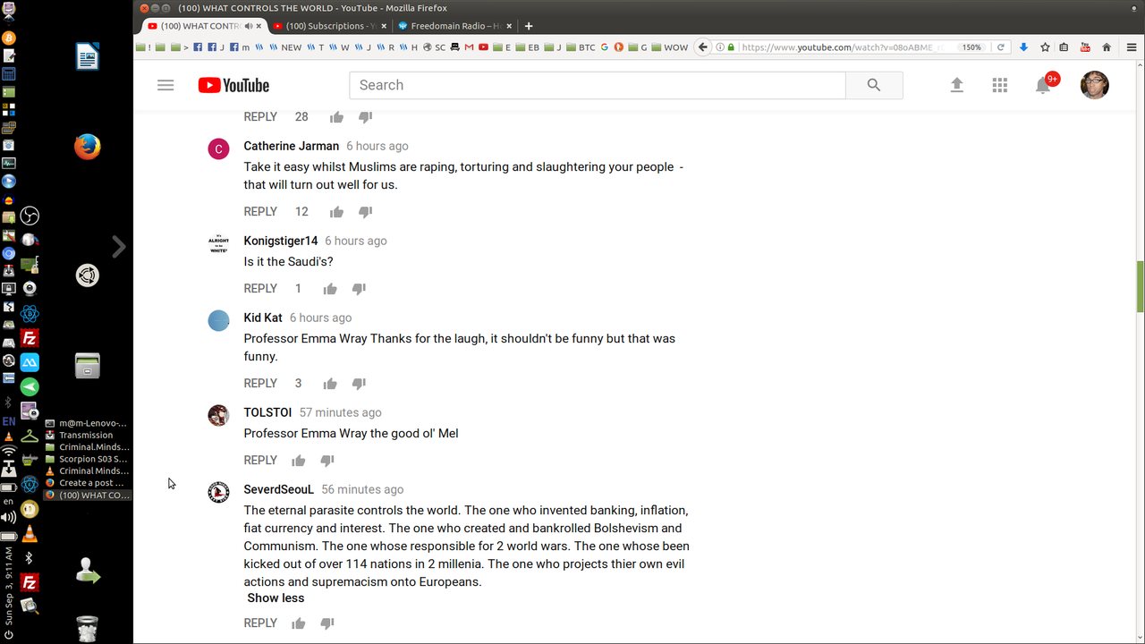Open the YouTube hamburger guide menu
The height and width of the screenshot is (644, 1145).
pos(165,85)
